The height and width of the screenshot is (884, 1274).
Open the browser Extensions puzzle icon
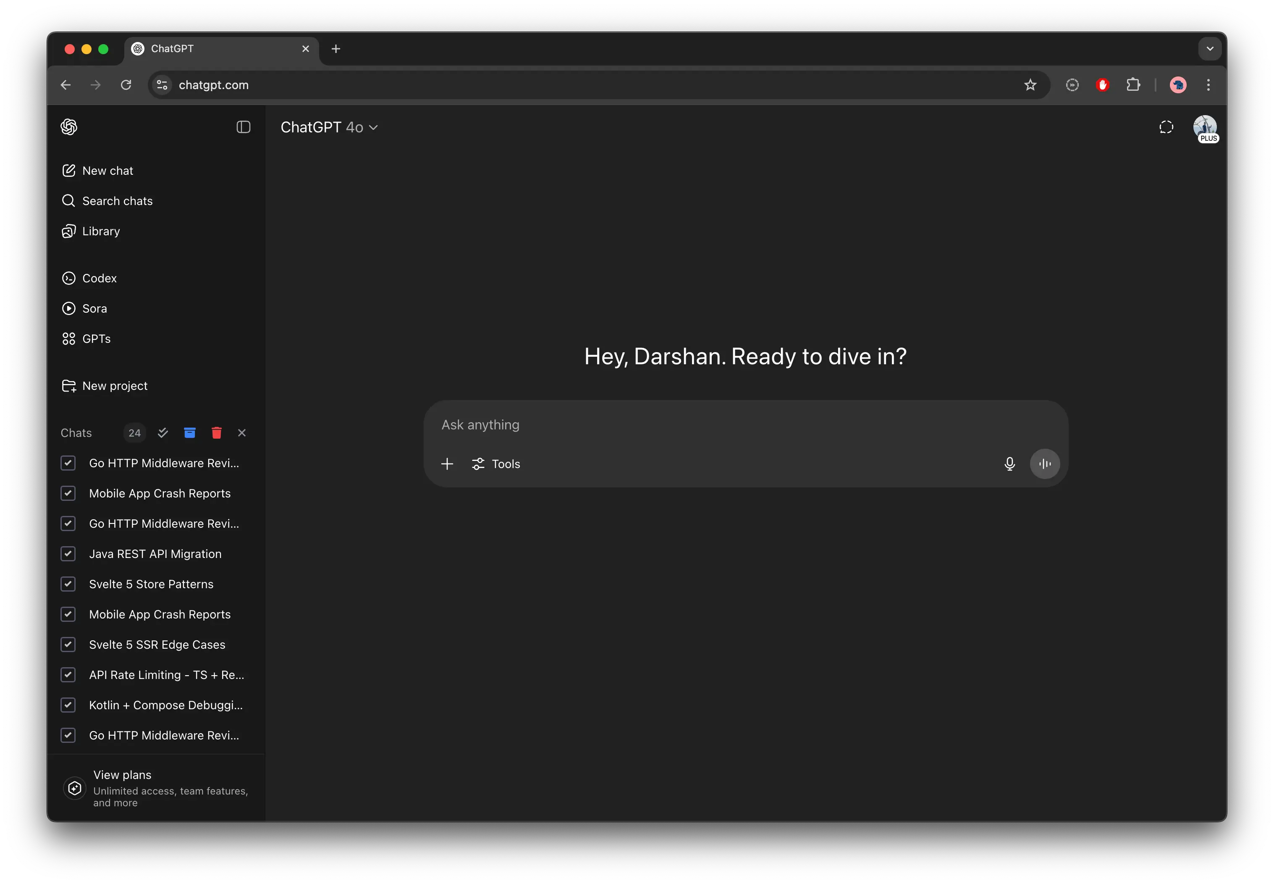[1133, 85]
